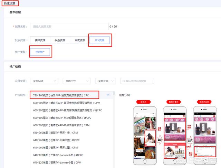Click the magnifier icon in the spec search box
221x168 pixels.
[x=124, y=81]
